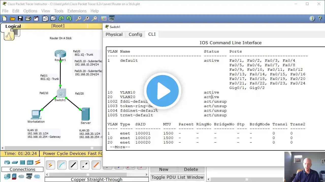Create a new file with toolbar icon
The image size is (325, 182).
click(5, 18)
